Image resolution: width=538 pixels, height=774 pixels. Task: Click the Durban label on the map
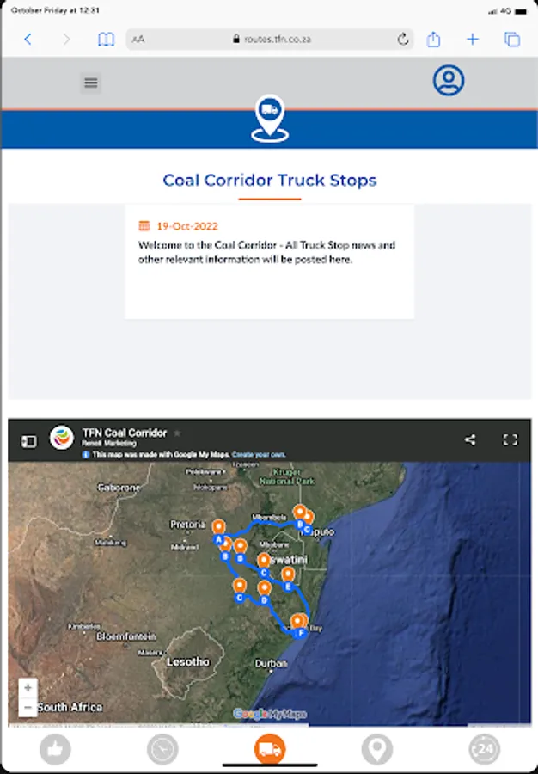click(x=271, y=663)
